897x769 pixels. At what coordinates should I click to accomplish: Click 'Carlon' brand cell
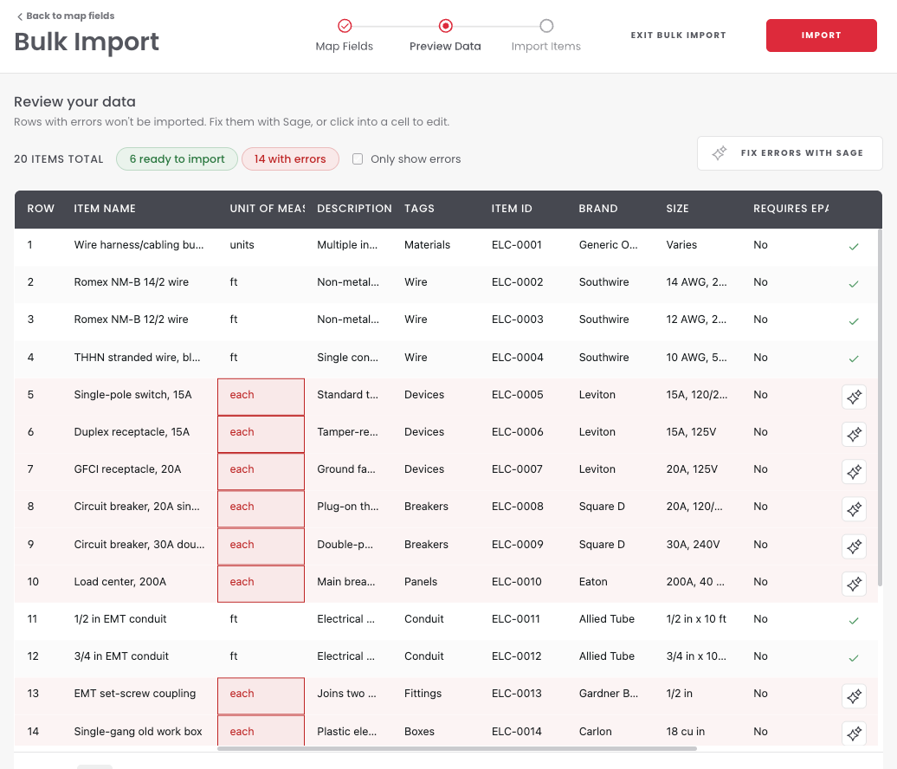pos(596,732)
